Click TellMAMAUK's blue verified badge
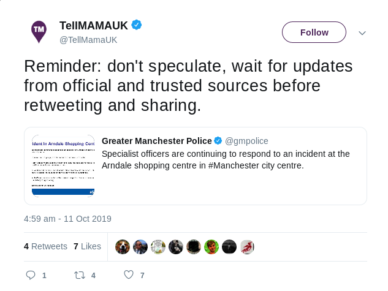 (137, 25)
